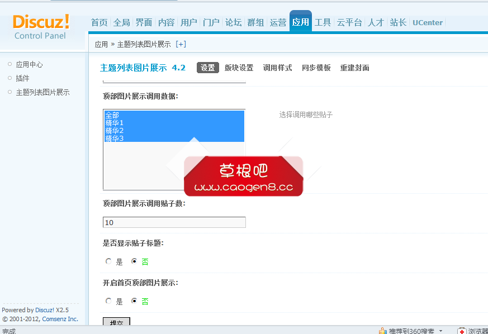Select 精华2 in the data list

[x=112, y=130]
